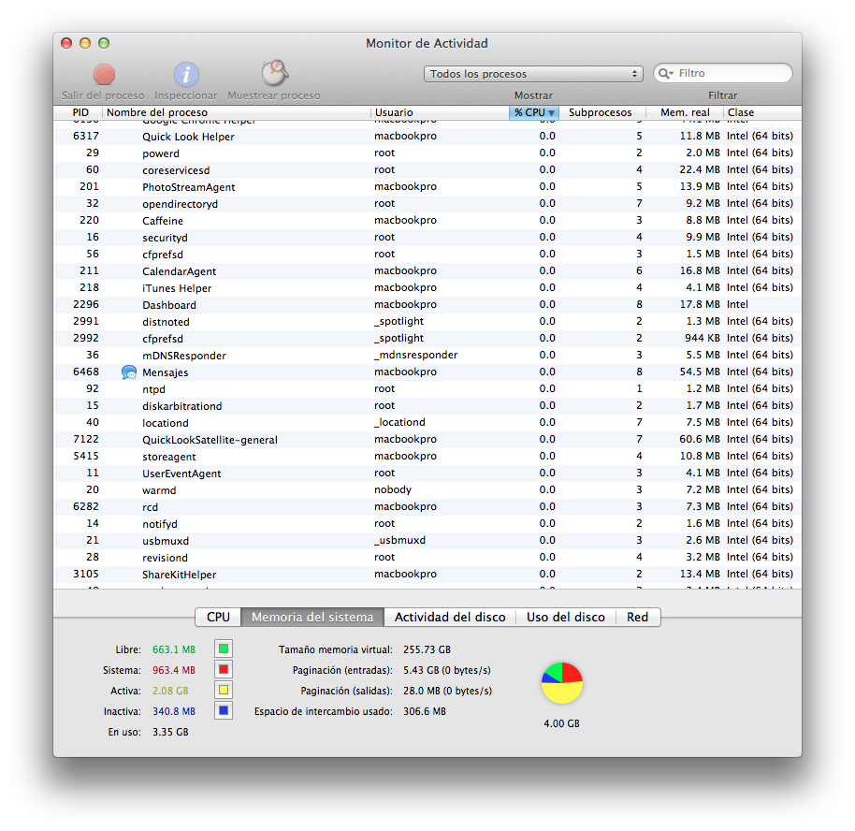Click the _mdnsresponder user cell

tap(415, 356)
